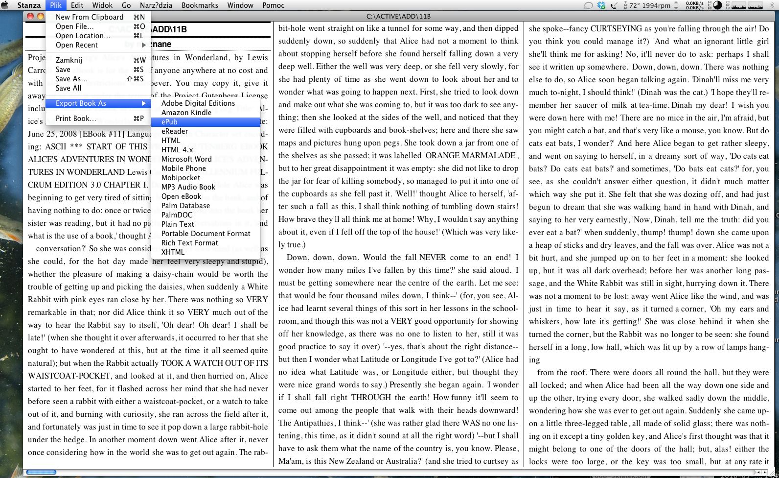
Task: Open the Narz?dzia menu
Action: [x=156, y=5]
